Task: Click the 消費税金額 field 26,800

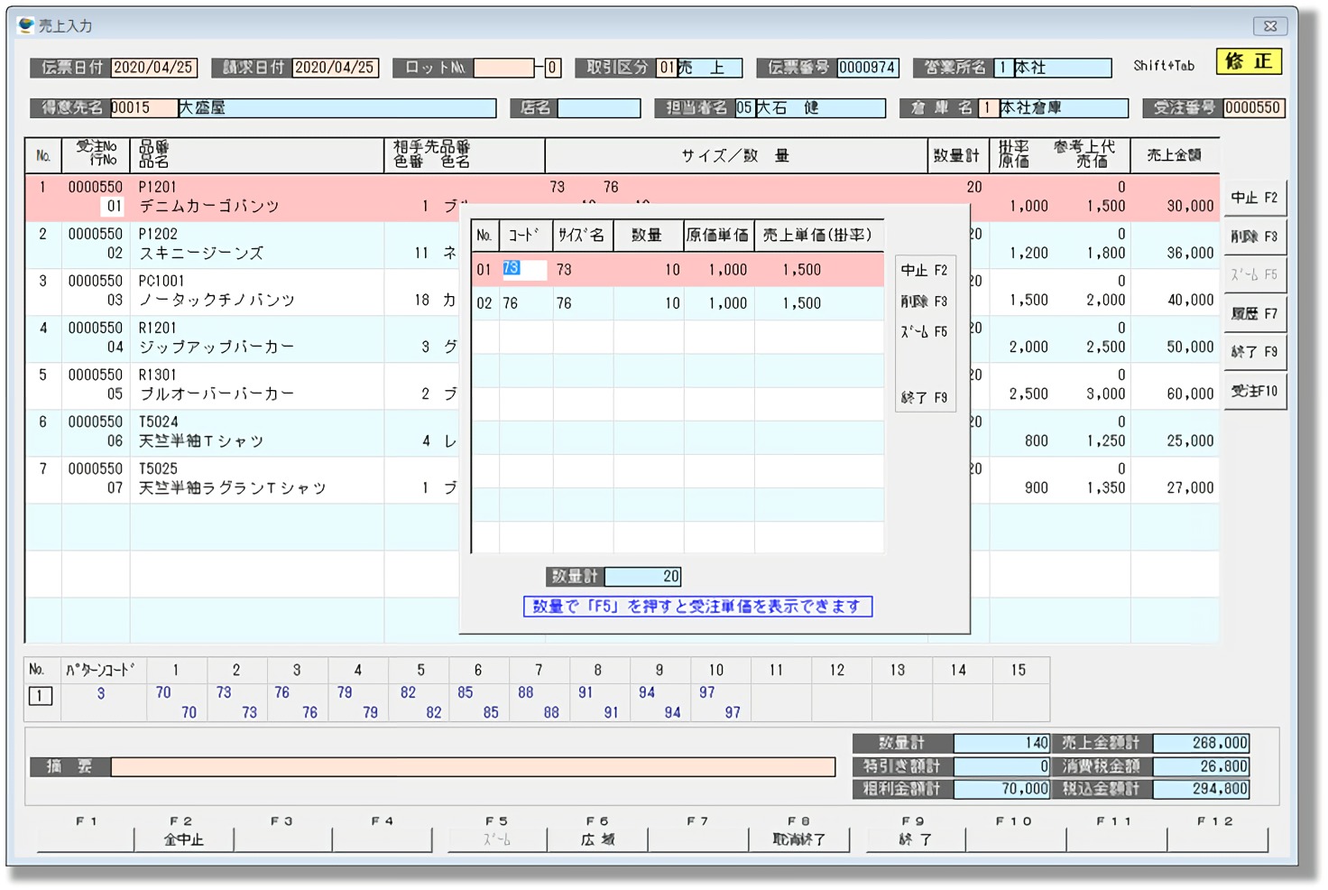Action: pyautogui.click(x=1201, y=766)
